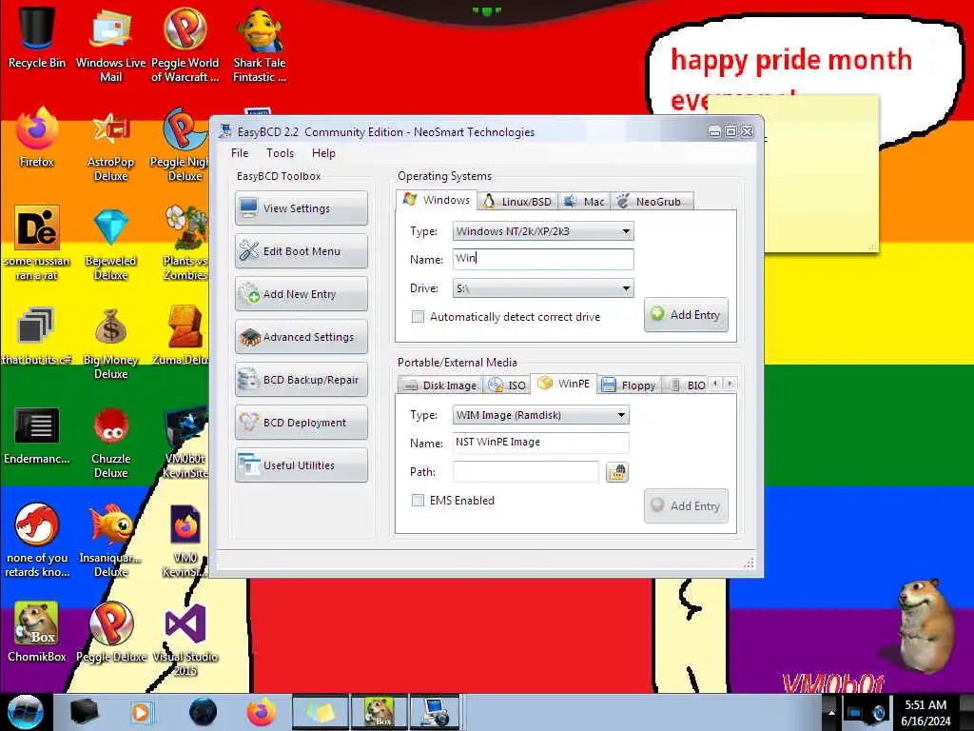Open Firefox from the taskbar
Viewport: 974px width, 731px height.
262,712
